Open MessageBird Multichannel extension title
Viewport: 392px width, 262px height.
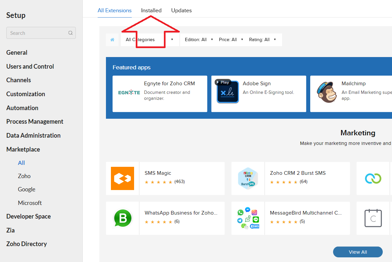click(306, 213)
